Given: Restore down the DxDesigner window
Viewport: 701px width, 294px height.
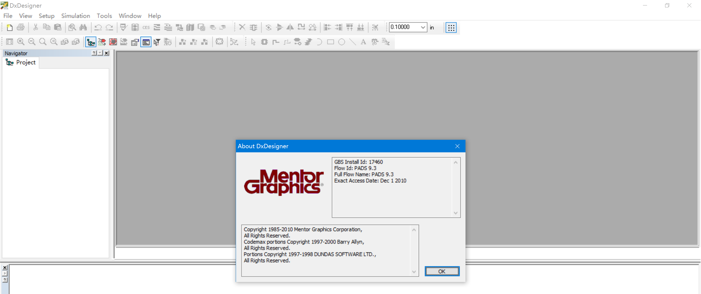Looking at the screenshot, I should click(667, 5).
